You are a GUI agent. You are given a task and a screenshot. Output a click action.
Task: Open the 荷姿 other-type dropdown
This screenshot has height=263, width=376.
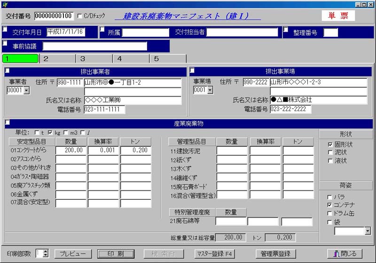click(368, 231)
